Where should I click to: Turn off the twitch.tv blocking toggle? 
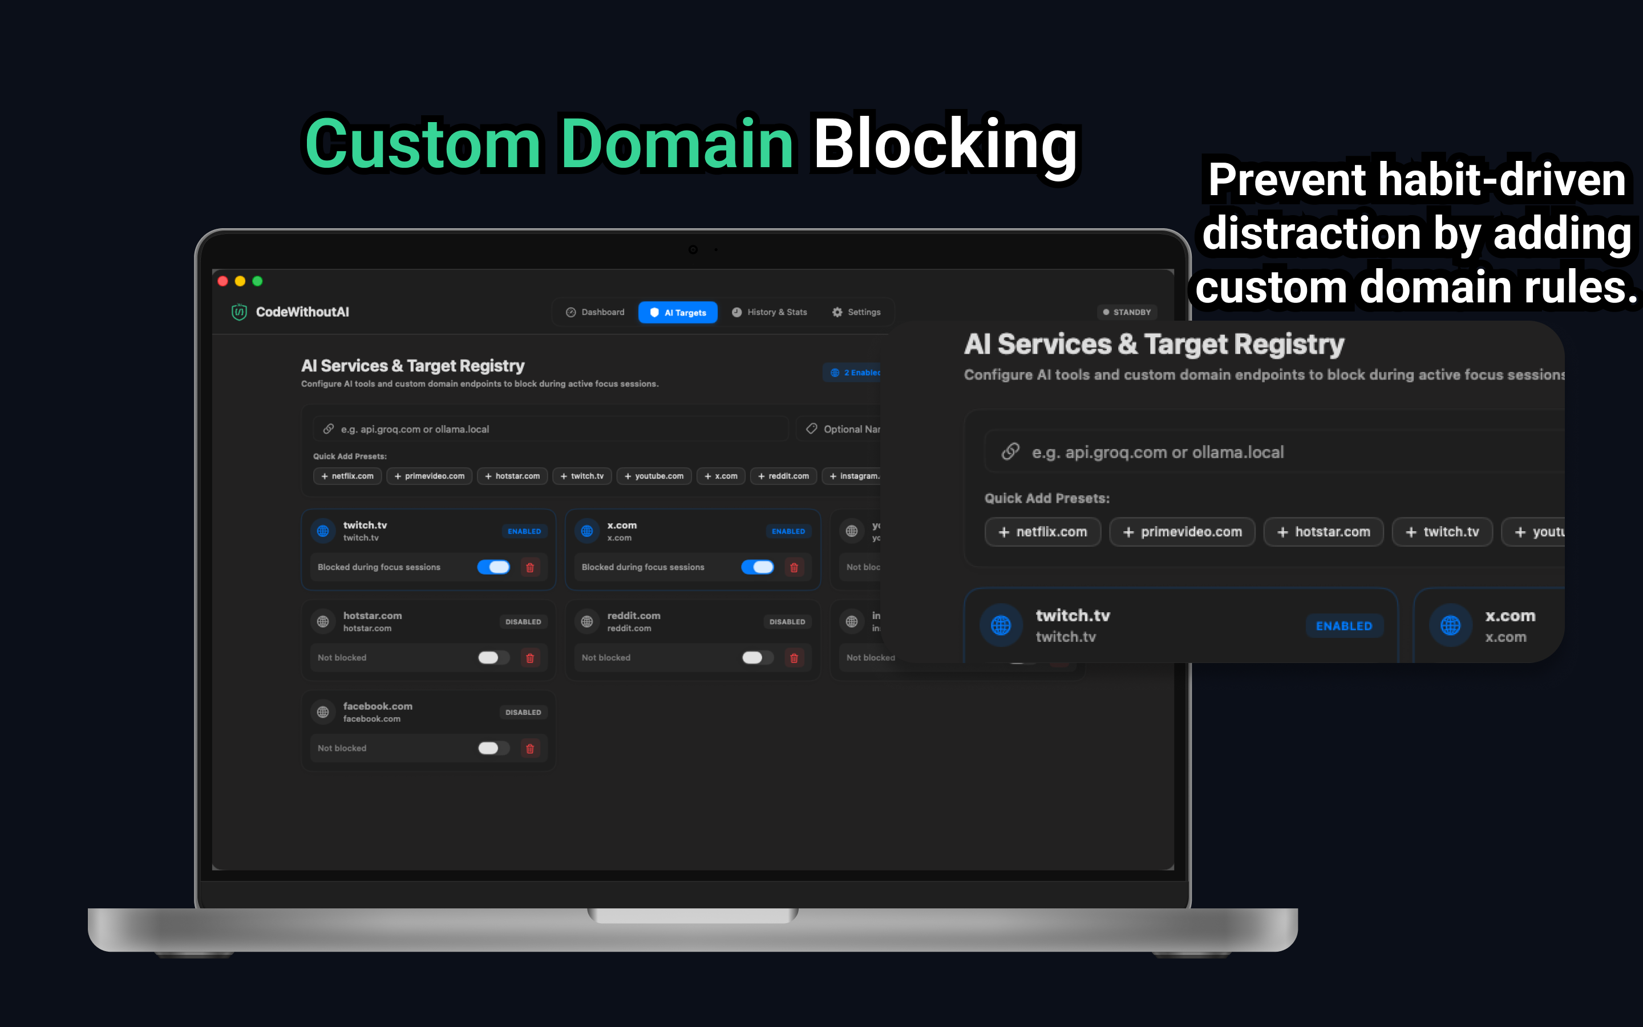[493, 567]
